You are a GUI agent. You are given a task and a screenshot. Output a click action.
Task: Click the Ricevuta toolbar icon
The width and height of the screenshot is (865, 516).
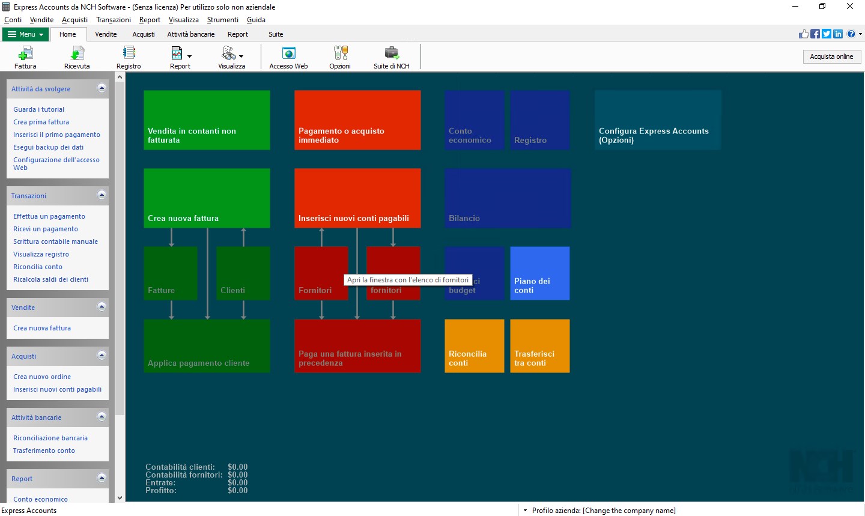click(x=77, y=57)
